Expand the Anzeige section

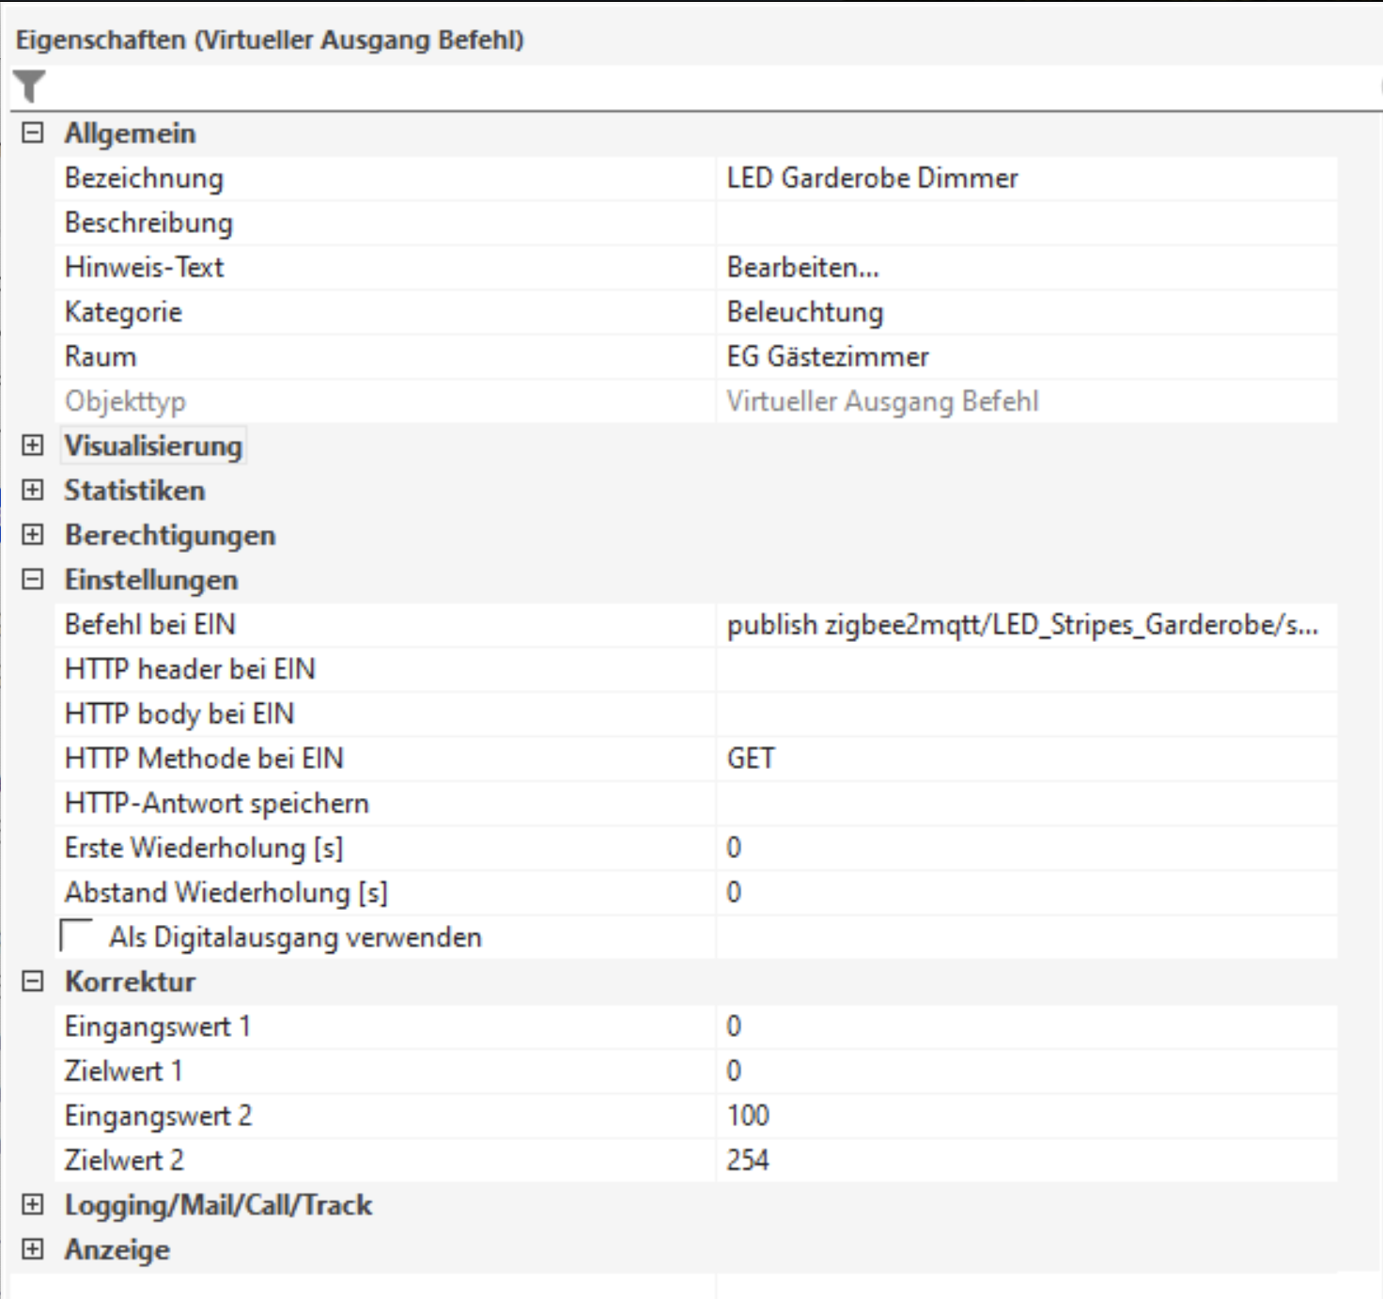pyautogui.click(x=33, y=1249)
